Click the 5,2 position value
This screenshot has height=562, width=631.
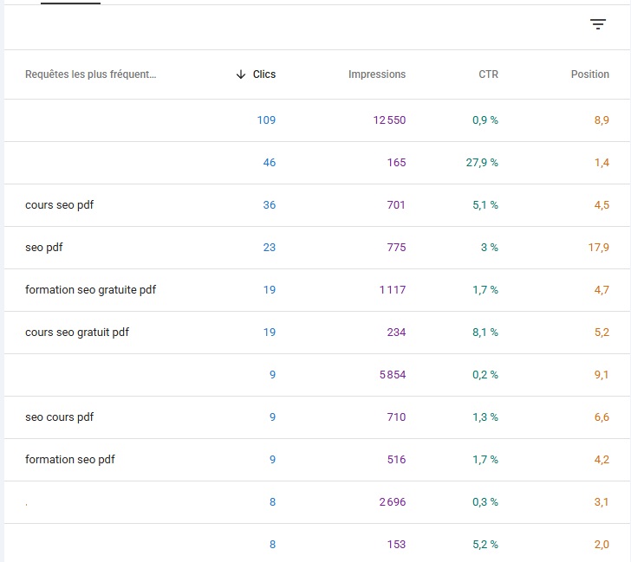click(x=602, y=333)
